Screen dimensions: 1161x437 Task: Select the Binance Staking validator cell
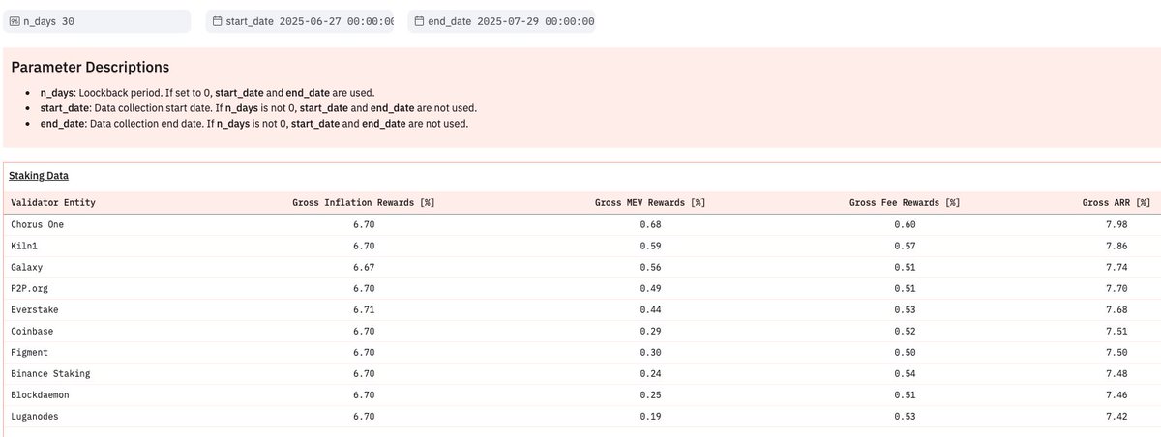(x=50, y=373)
